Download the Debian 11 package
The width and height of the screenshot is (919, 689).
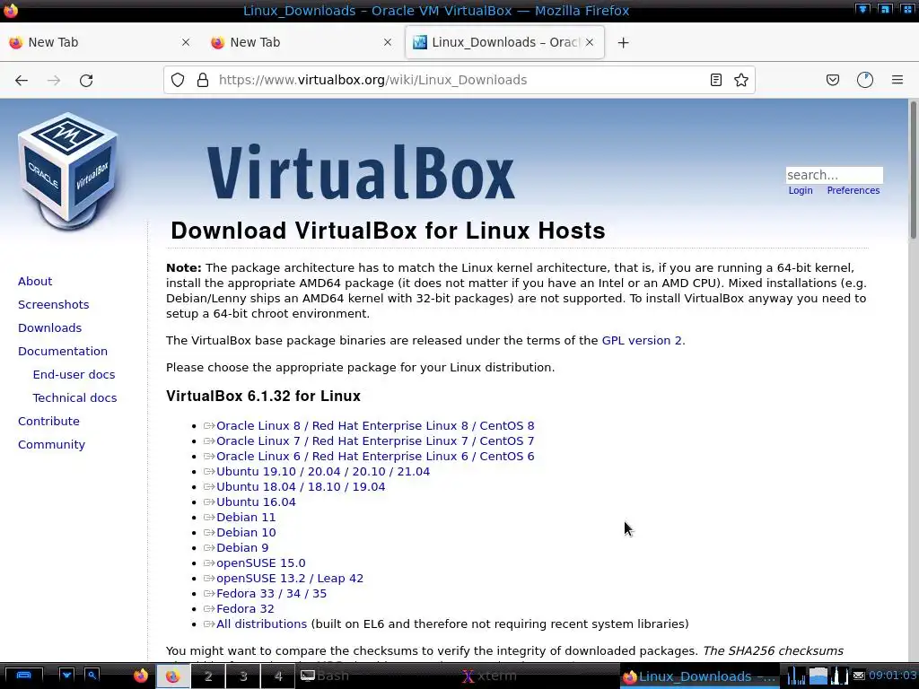point(246,518)
